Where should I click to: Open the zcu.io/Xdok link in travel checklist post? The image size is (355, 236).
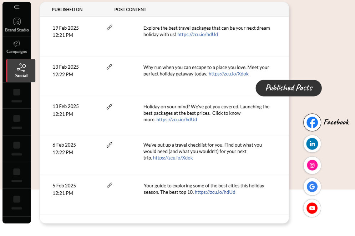click(173, 158)
